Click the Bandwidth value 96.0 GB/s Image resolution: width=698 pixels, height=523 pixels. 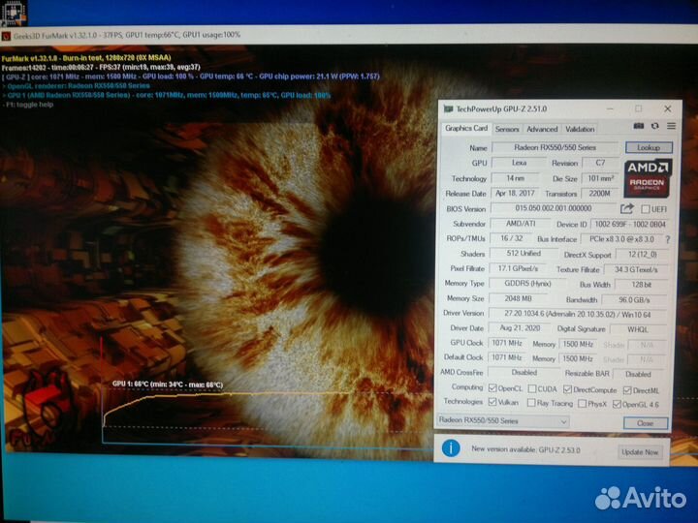tap(634, 300)
